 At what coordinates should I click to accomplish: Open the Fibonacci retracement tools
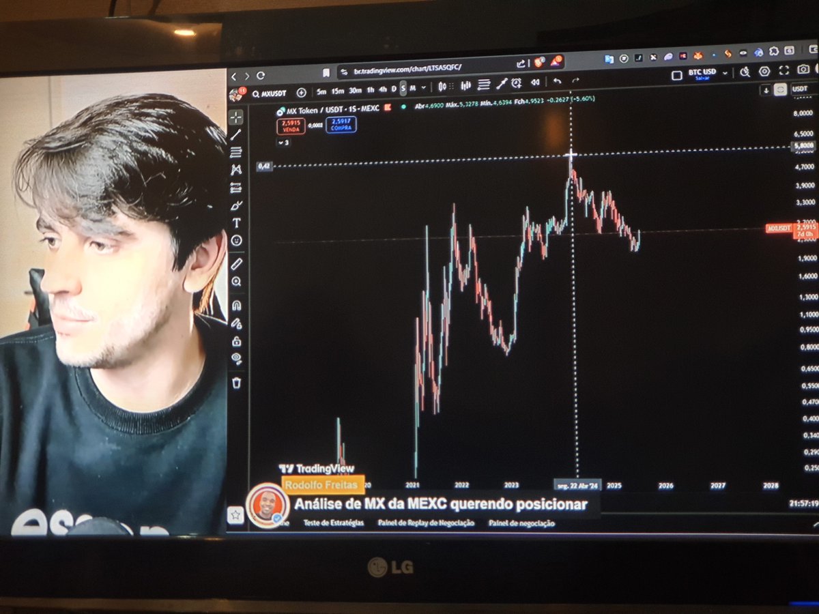point(236,152)
